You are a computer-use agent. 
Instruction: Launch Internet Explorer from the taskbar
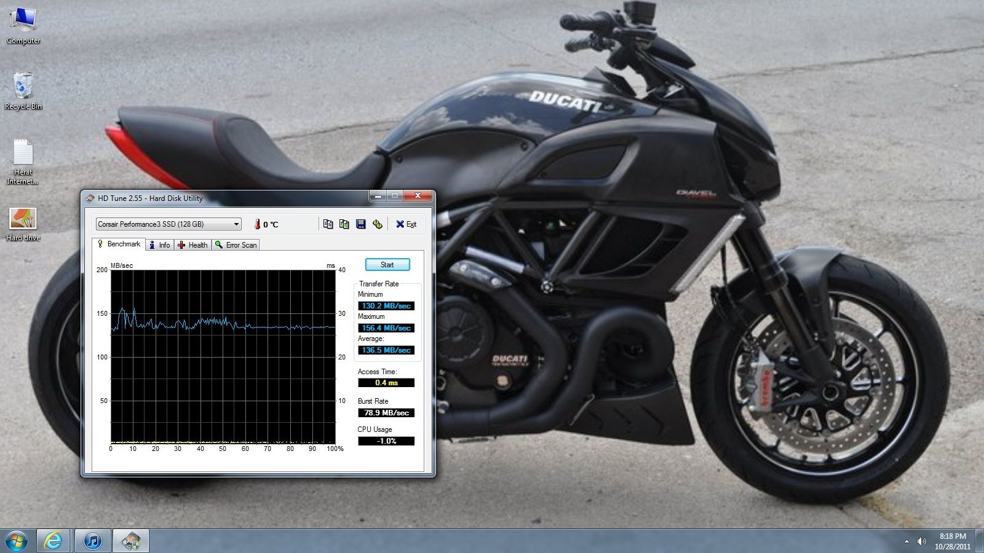(54, 541)
